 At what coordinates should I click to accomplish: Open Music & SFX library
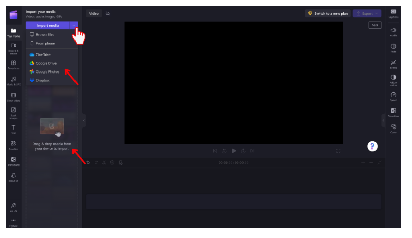pyautogui.click(x=13, y=81)
